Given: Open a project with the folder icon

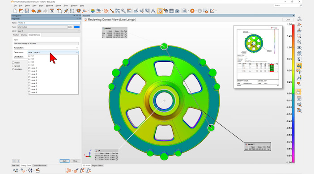Looking at the screenshot, I should [21, 11].
